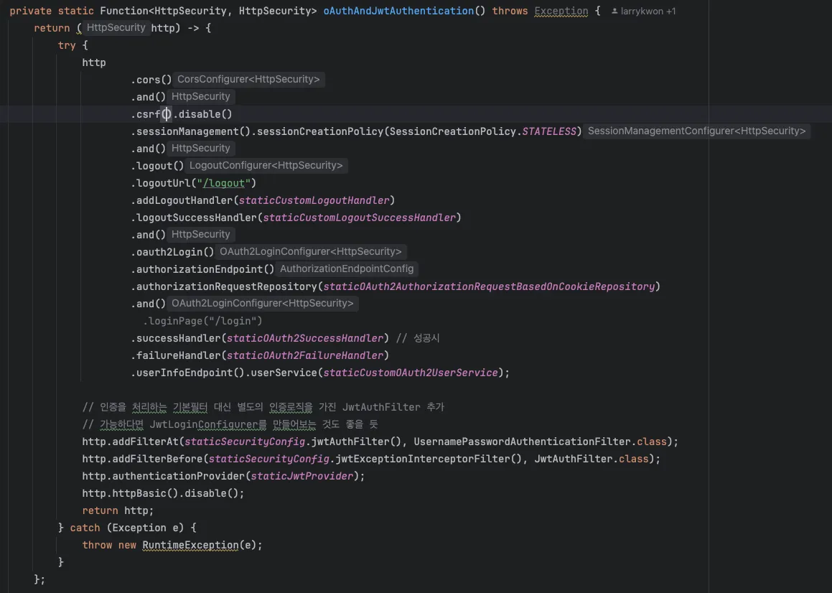Click the 'try' keyword
The width and height of the screenshot is (832, 593).
(67, 45)
